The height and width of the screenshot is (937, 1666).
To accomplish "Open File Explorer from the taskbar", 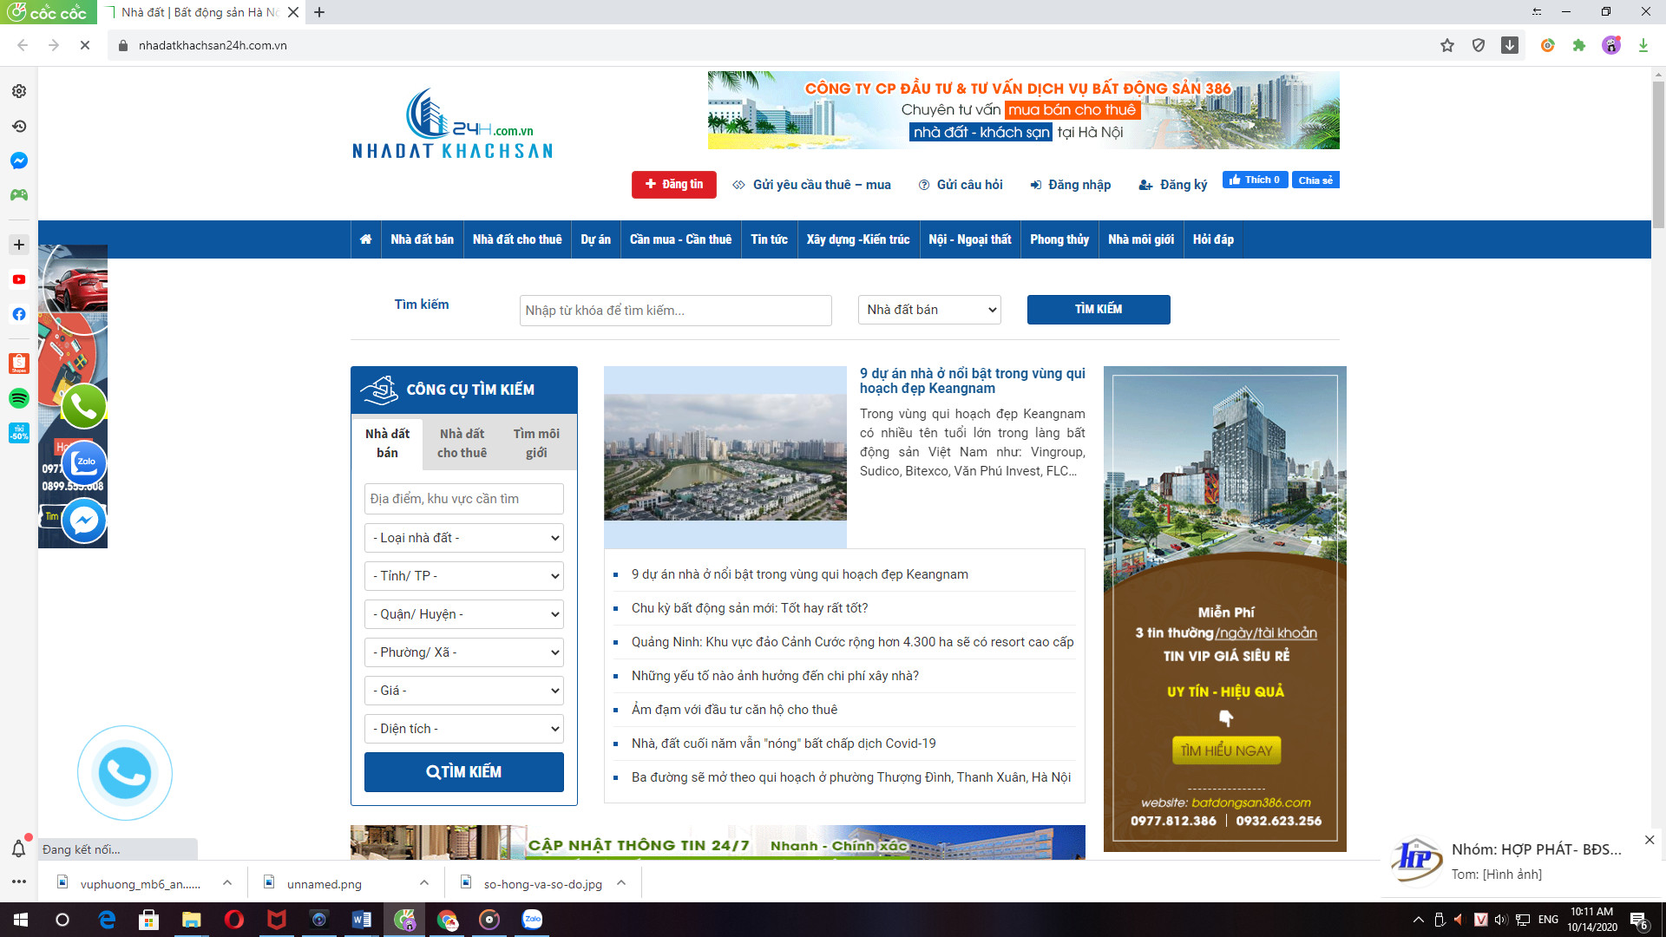I will coord(192,920).
